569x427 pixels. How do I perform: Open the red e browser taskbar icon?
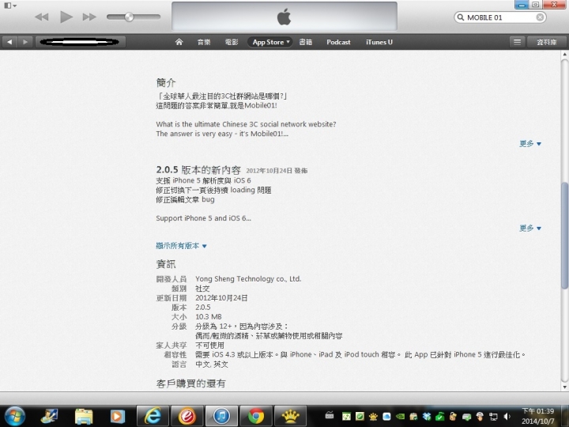click(x=187, y=416)
